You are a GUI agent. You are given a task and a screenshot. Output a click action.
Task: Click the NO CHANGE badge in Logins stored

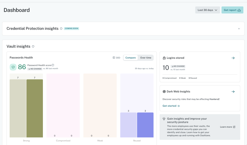[178, 66]
